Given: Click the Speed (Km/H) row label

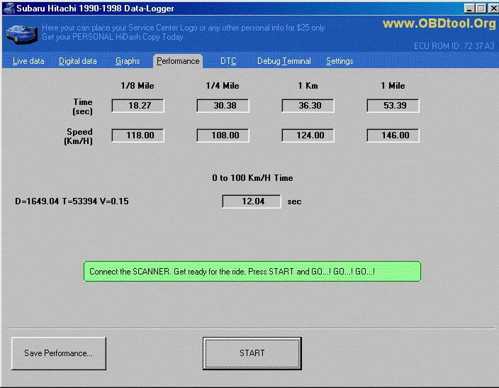Looking at the screenshot, I should point(79,136).
